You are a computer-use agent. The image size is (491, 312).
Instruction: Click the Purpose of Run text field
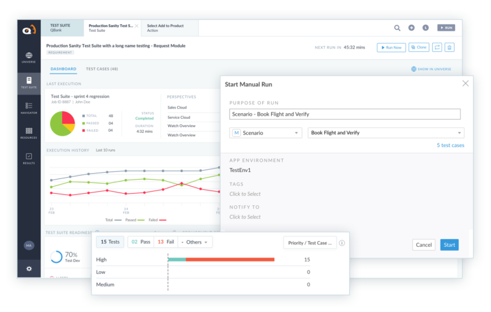click(345, 114)
